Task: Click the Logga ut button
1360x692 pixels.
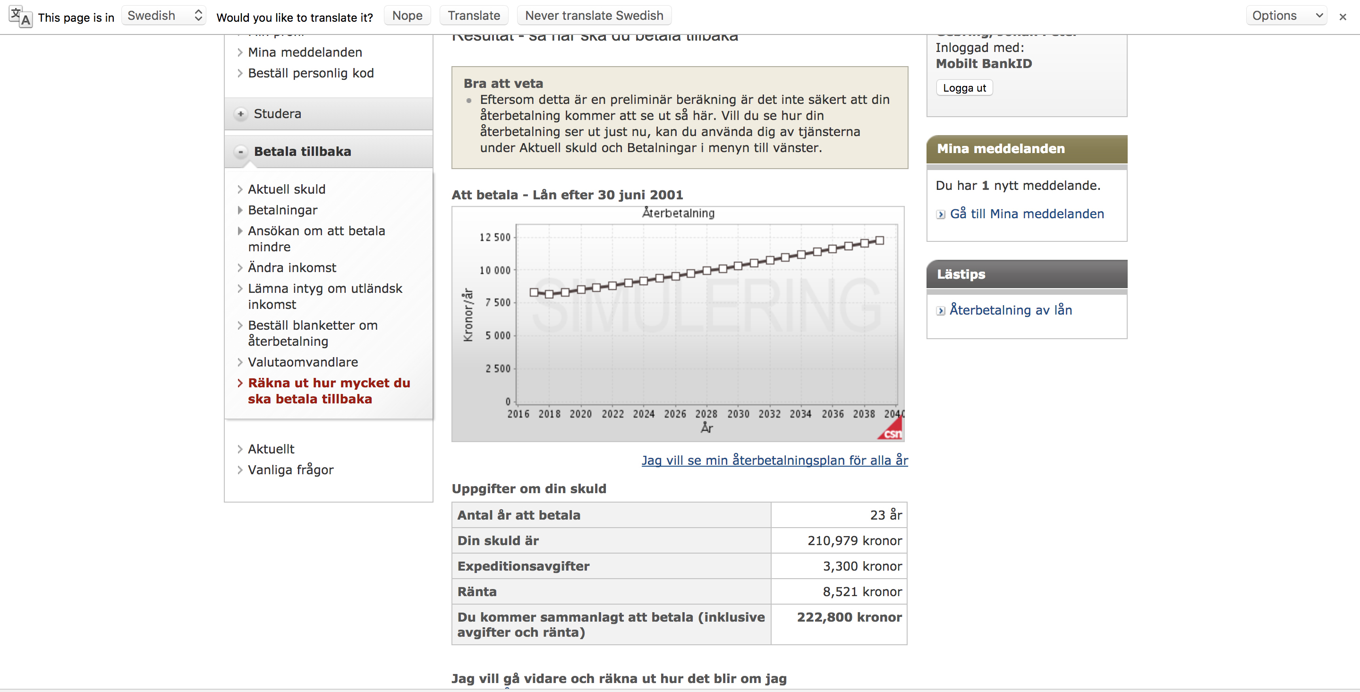Action: tap(964, 88)
